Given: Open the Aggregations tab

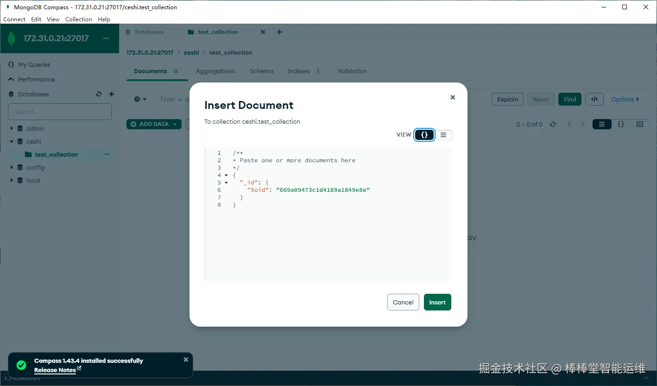Looking at the screenshot, I should pos(215,71).
